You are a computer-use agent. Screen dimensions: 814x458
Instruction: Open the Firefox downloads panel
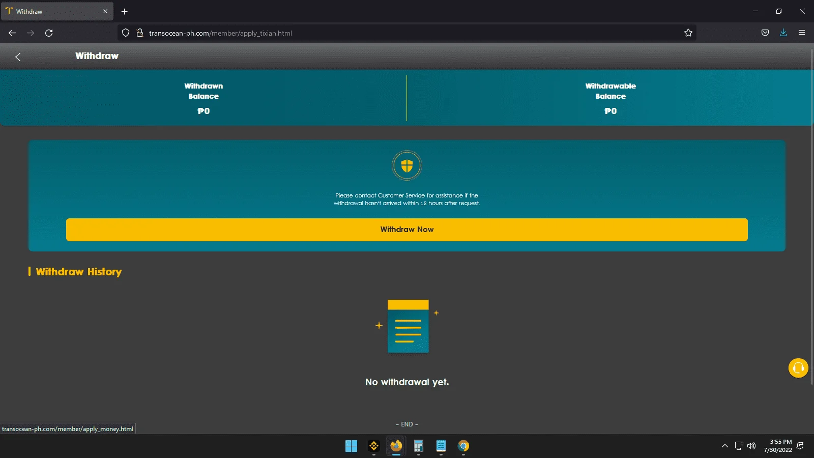point(783,33)
